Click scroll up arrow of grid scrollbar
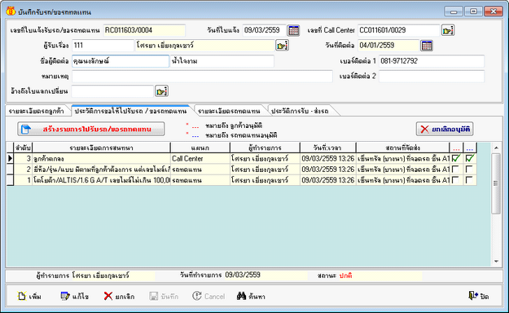The height and width of the screenshot is (313, 509). (496, 148)
